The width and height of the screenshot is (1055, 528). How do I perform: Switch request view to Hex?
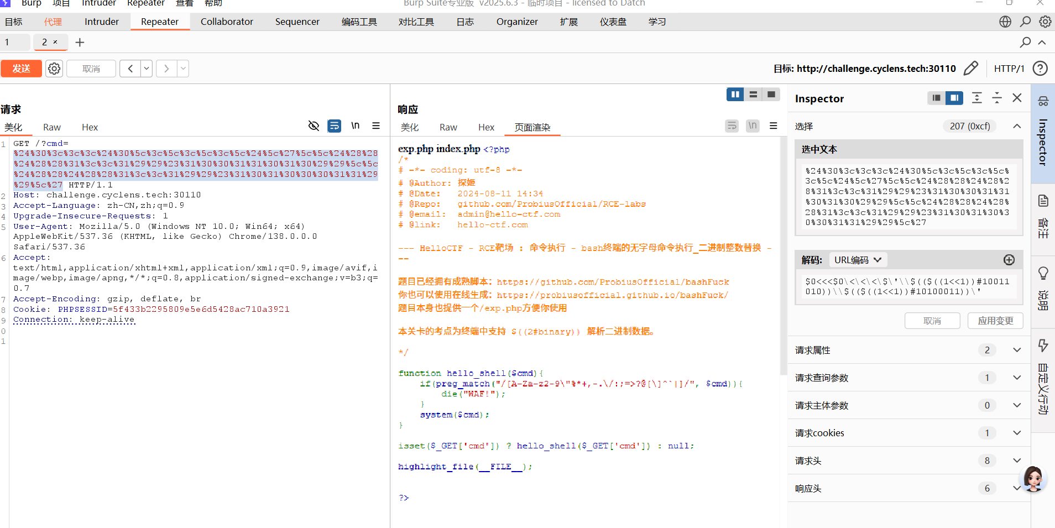pos(90,127)
